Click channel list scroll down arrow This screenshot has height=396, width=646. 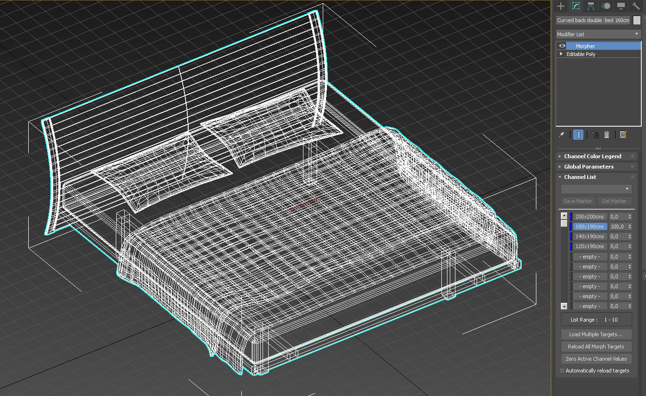564,306
